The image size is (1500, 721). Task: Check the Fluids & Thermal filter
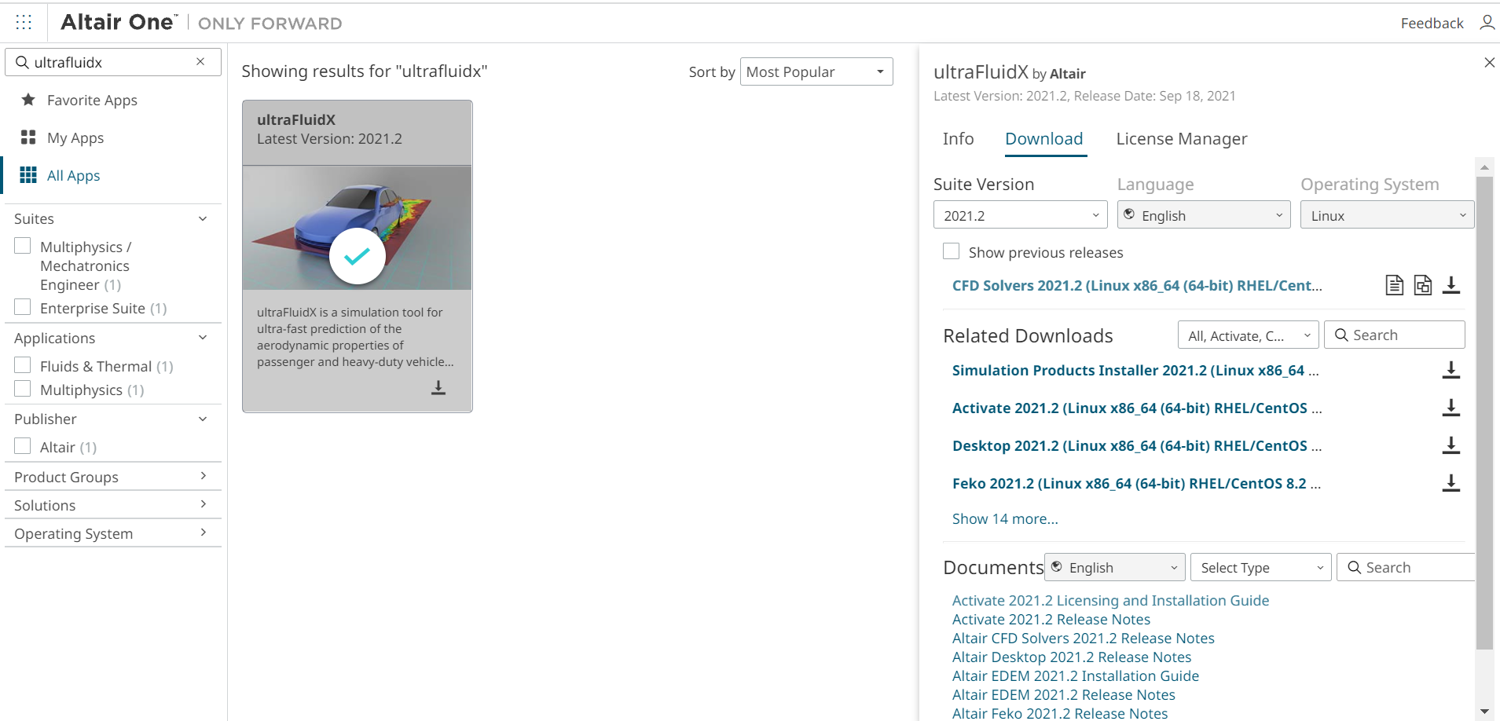[x=24, y=365]
